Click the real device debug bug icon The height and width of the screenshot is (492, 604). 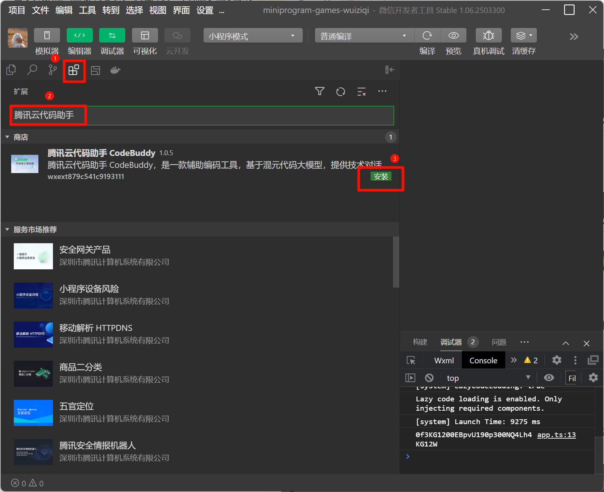[488, 36]
